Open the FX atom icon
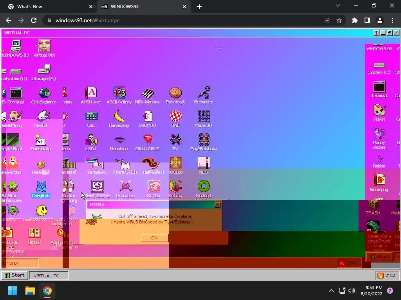This screenshot has width=401, height=300. (x=175, y=143)
